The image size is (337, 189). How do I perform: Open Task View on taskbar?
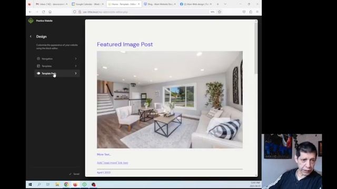(x=48, y=184)
